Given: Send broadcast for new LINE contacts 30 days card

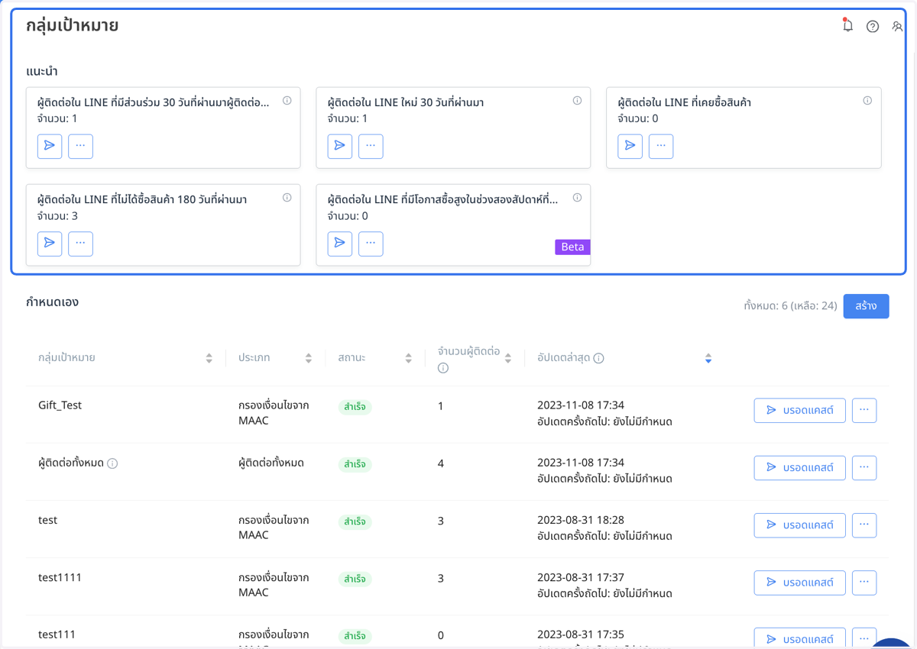Looking at the screenshot, I should (340, 146).
